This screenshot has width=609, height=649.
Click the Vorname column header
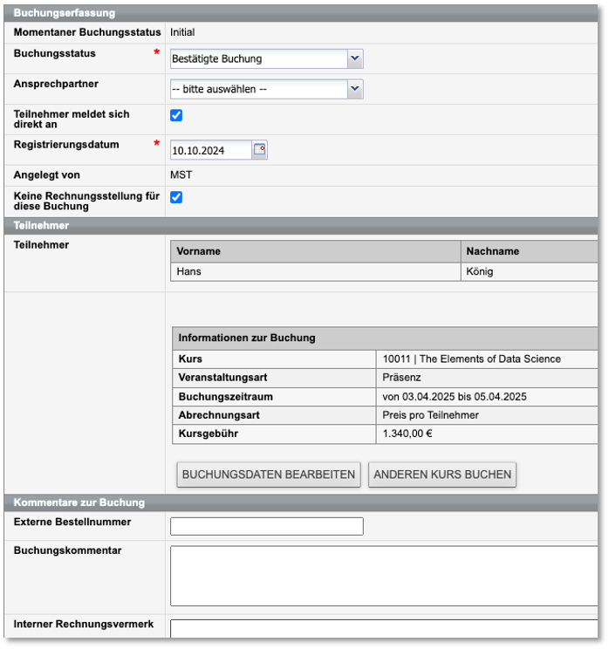click(199, 251)
